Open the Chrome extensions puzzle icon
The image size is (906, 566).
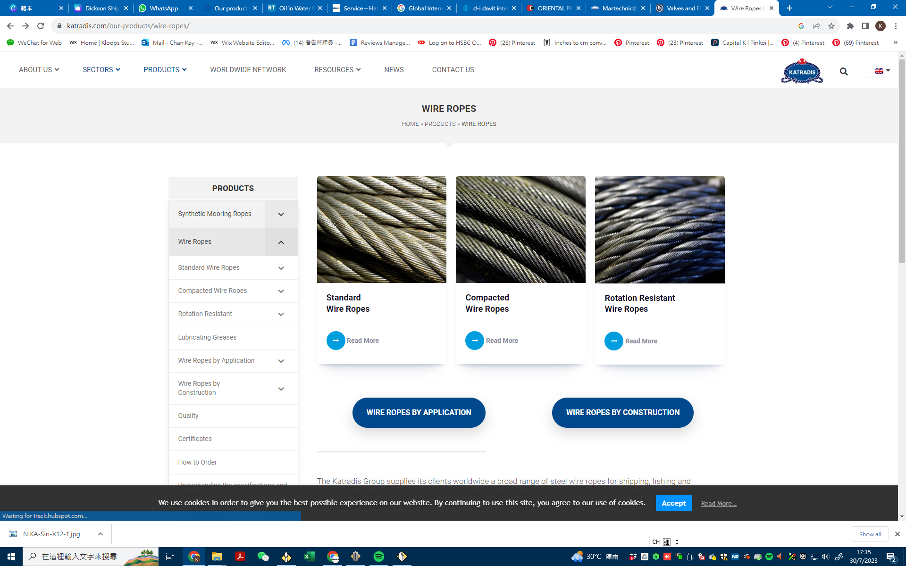[850, 26]
